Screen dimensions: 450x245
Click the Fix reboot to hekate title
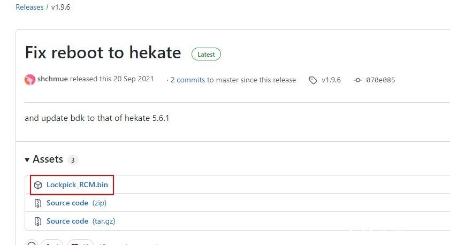[103, 53]
